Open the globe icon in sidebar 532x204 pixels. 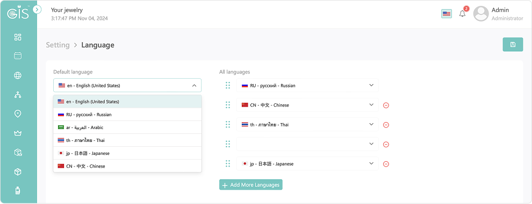point(18,75)
